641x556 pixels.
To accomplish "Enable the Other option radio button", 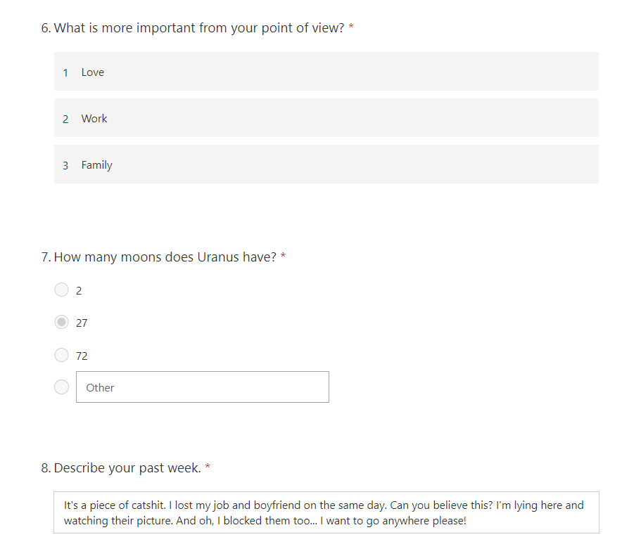I will pos(62,387).
